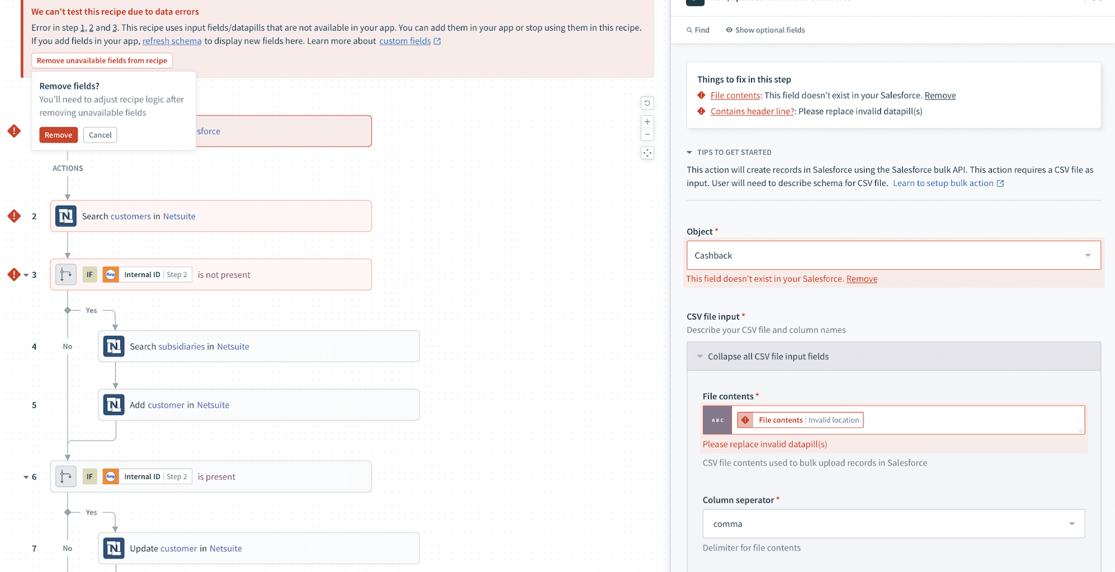Click the refresh schema link

click(x=171, y=41)
